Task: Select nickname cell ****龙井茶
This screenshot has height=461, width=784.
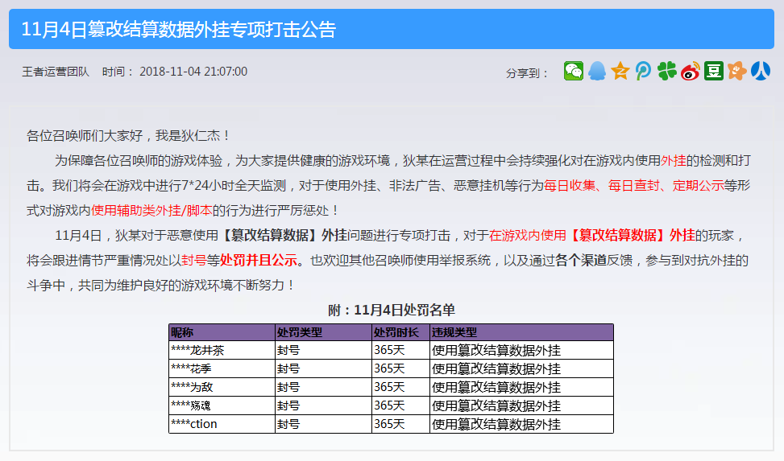Action: [x=222, y=350]
